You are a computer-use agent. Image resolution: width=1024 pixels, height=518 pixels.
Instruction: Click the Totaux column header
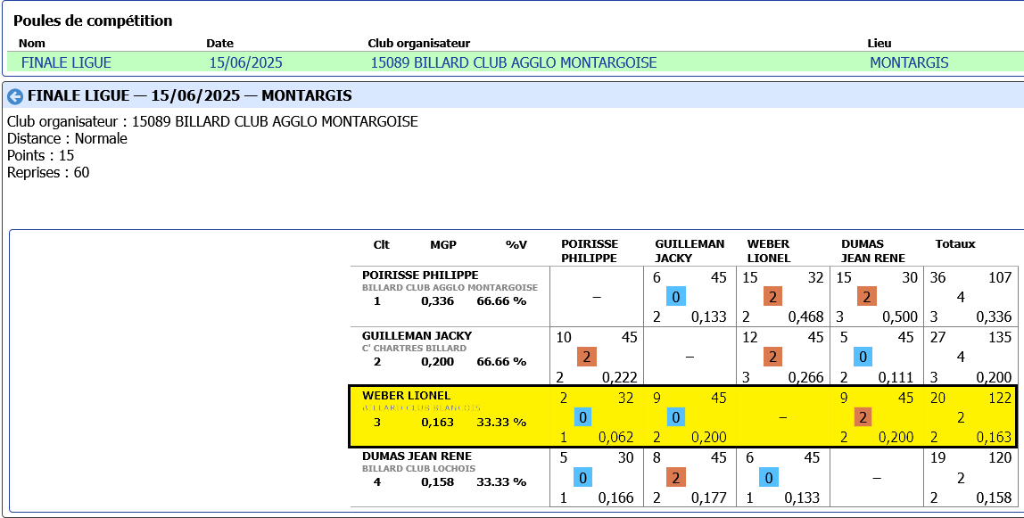[954, 244]
